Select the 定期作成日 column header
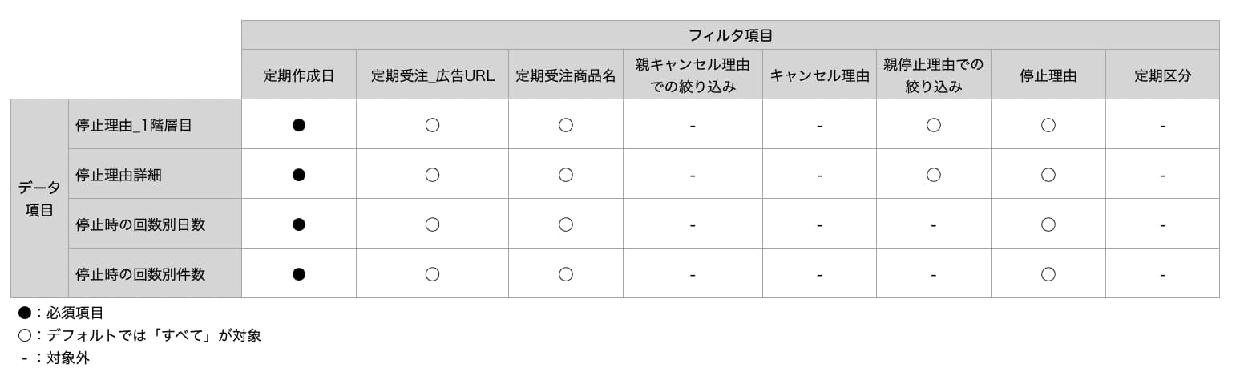The image size is (1236, 372). point(299,75)
